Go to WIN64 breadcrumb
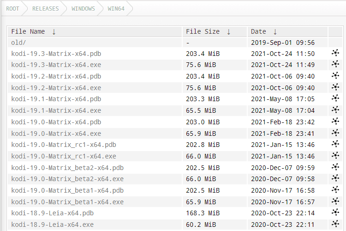This screenshot has width=346, height=231. (116, 9)
